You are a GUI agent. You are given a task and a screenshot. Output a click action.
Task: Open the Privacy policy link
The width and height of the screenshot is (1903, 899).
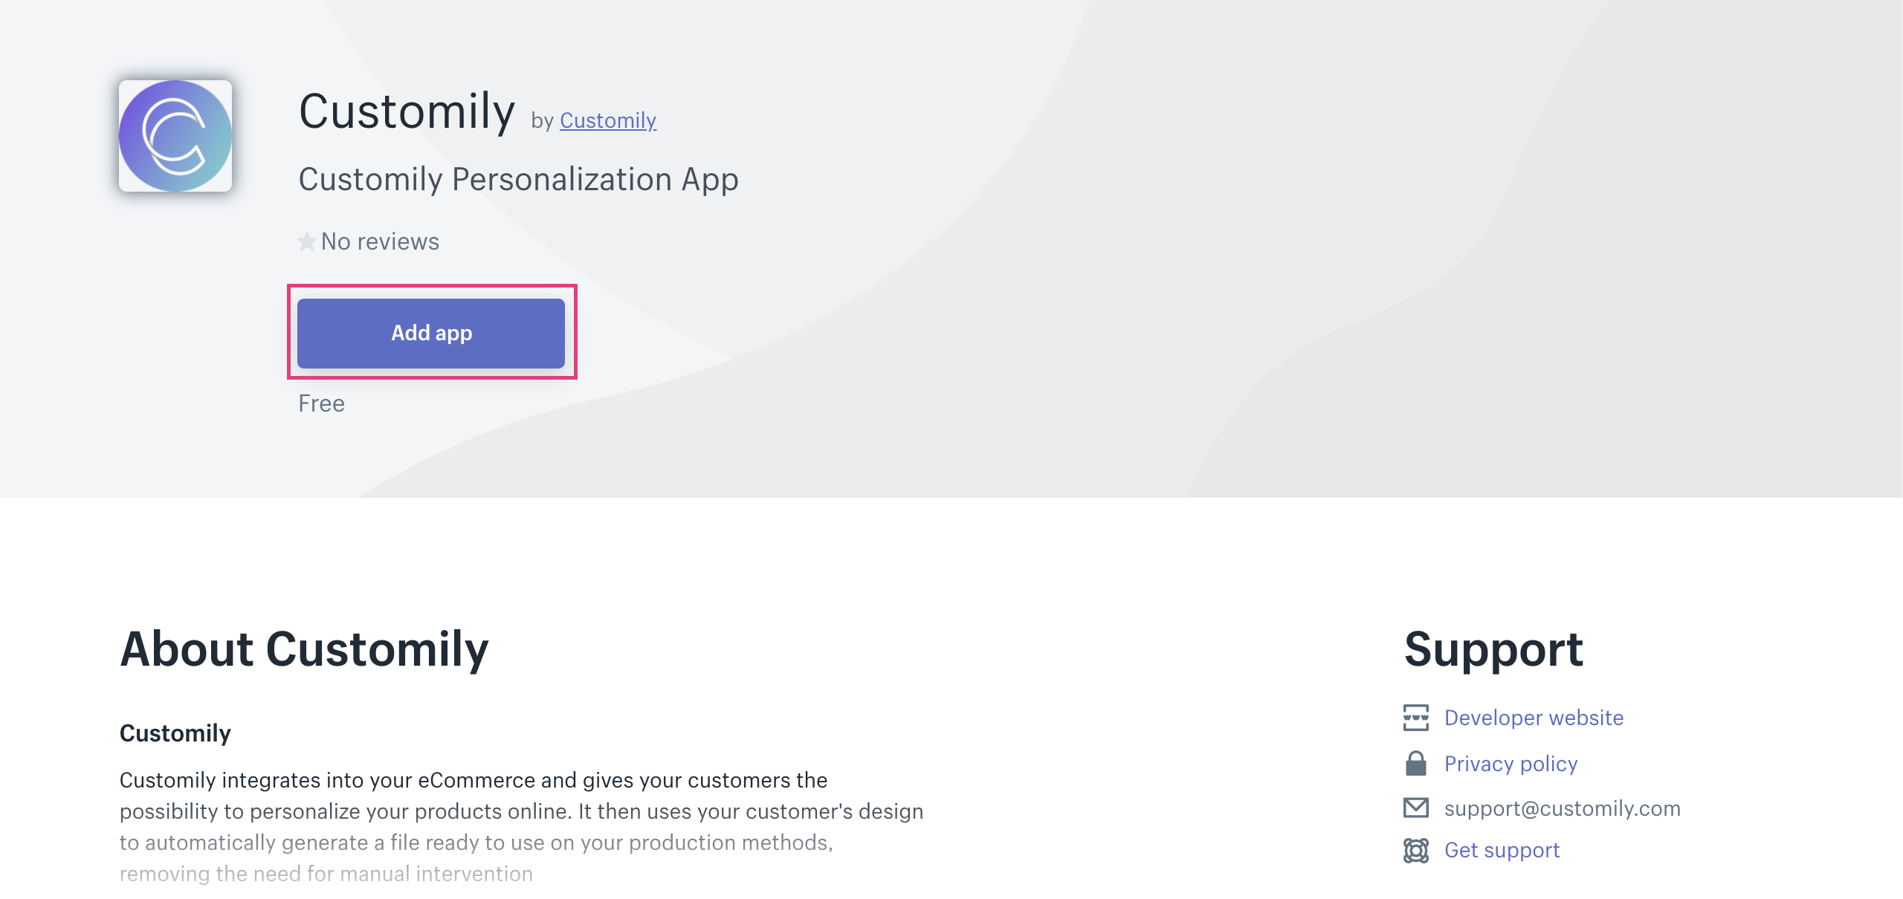[x=1511, y=764]
